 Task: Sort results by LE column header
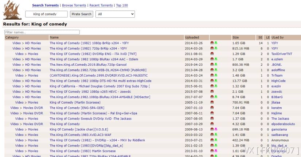(x=268, y=37)
